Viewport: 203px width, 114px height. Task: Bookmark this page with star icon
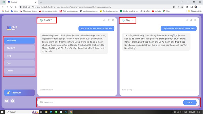point(182,7)
